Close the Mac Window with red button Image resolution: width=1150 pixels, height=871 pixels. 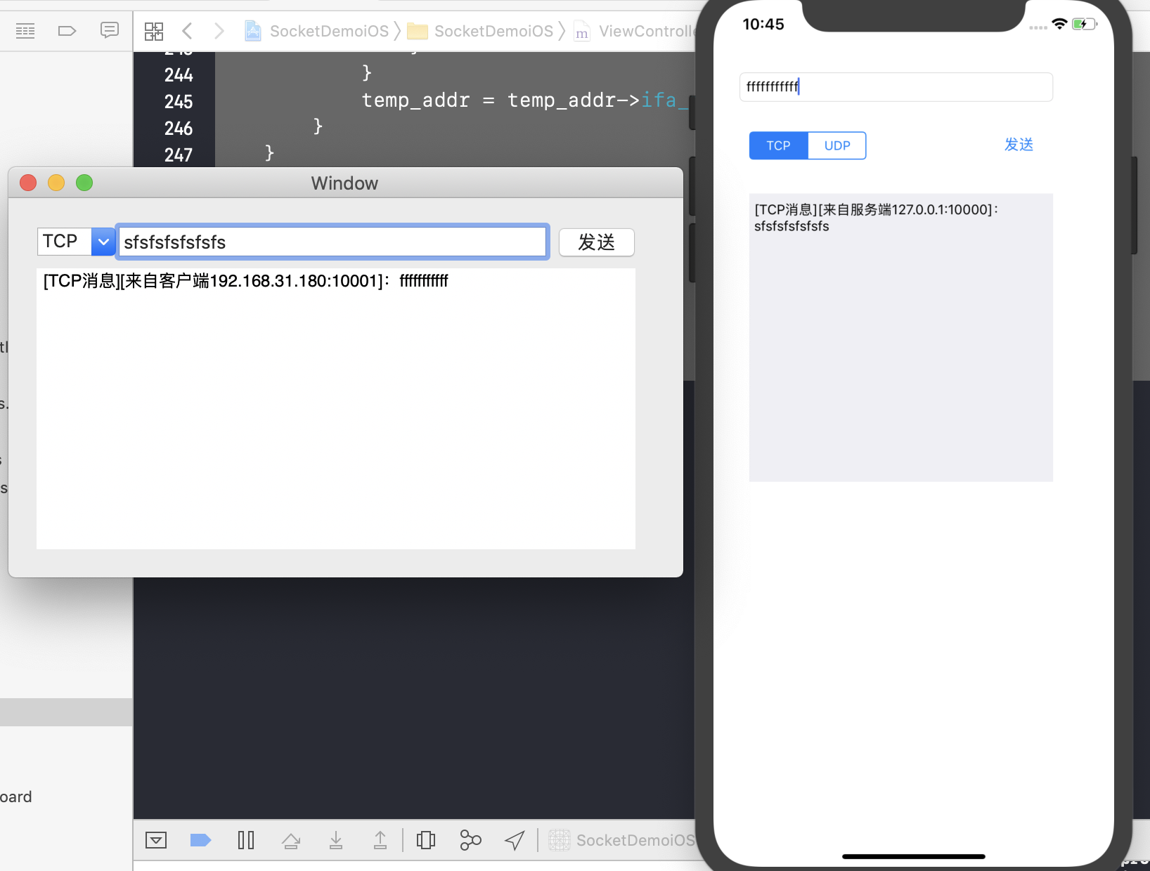tap(29, 183)
